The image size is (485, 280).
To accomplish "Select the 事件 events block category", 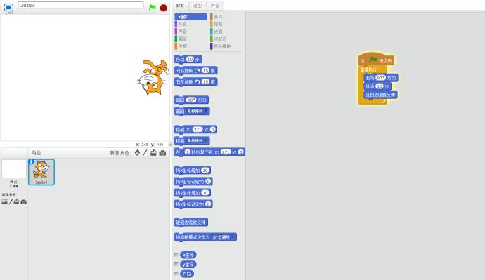I will [x=217, y=17].
